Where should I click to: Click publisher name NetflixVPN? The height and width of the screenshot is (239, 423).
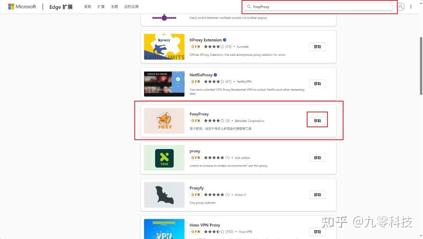244,82
